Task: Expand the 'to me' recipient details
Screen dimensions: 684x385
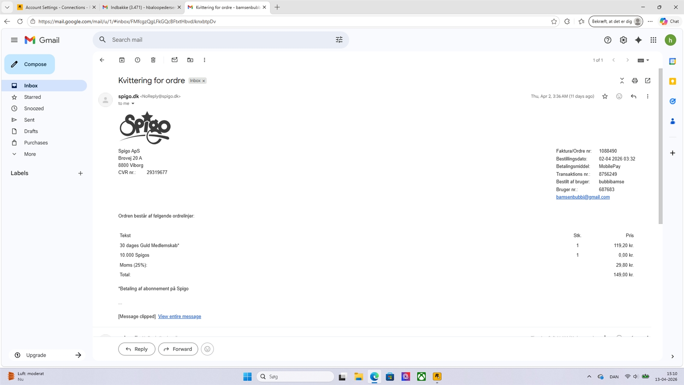Action: tap(133, 104)
